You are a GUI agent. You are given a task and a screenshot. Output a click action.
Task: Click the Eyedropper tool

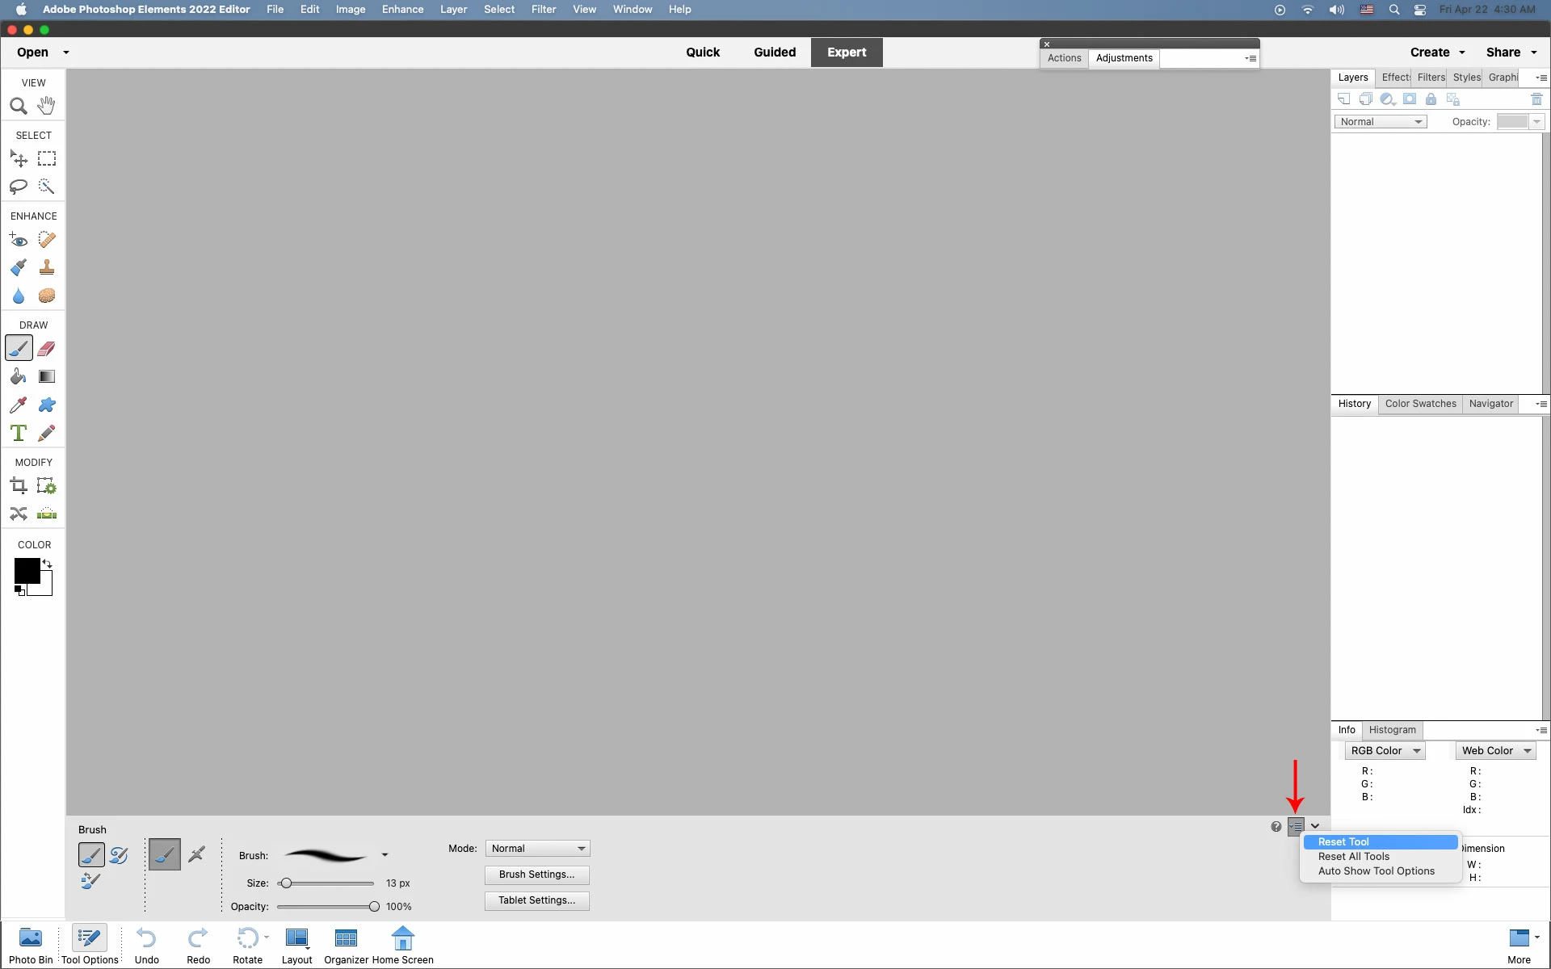tap(18, 405)
